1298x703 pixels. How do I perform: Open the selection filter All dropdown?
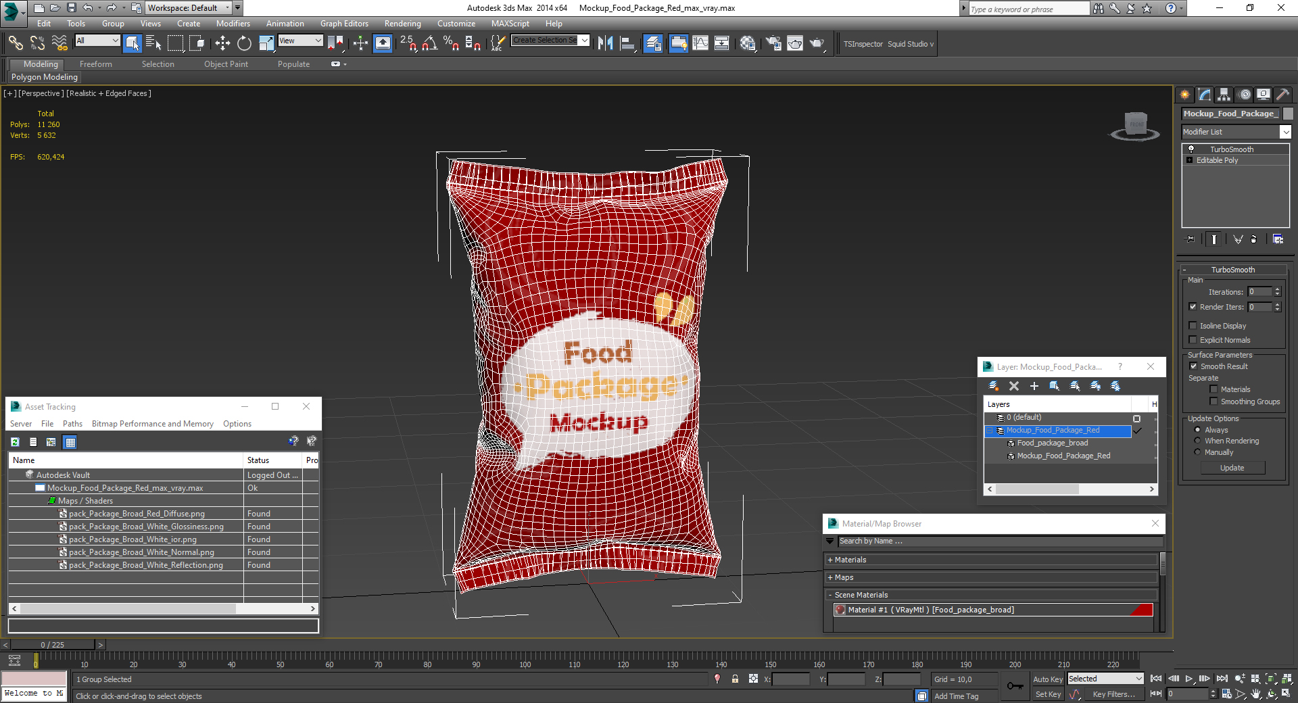click(97, 41)
